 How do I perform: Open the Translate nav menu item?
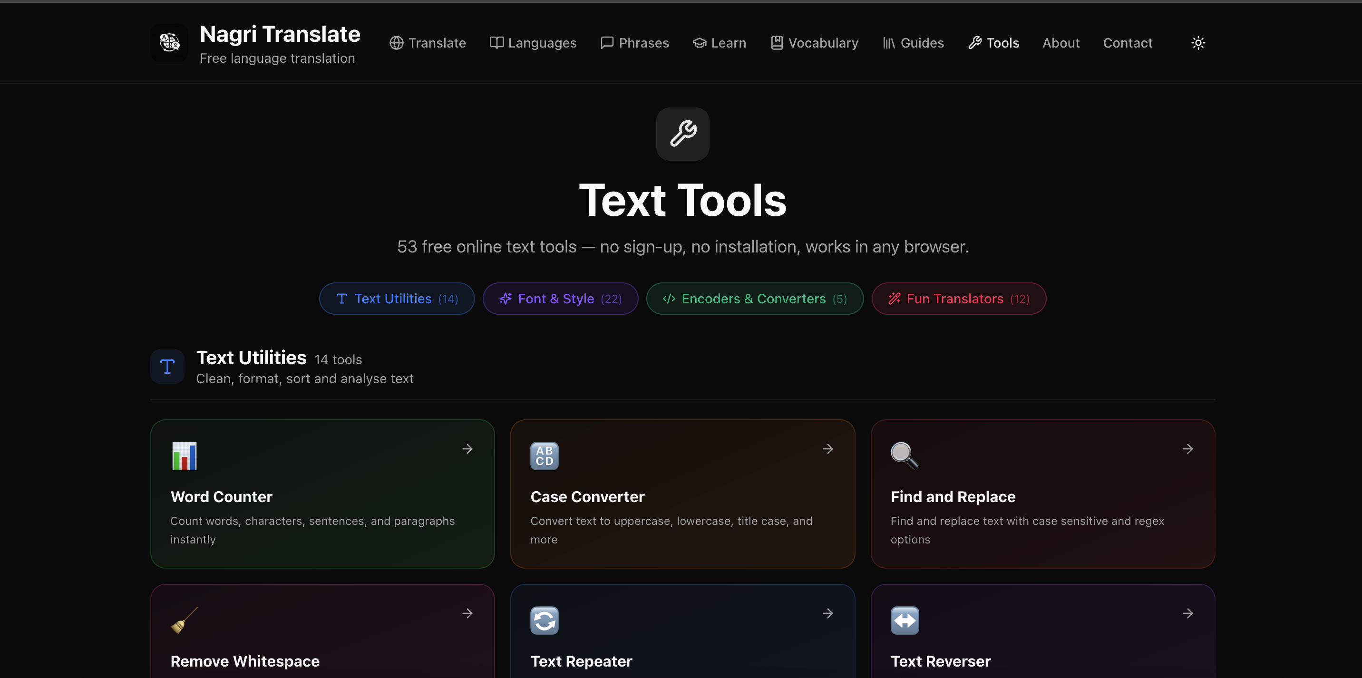(x=428, y=43)
